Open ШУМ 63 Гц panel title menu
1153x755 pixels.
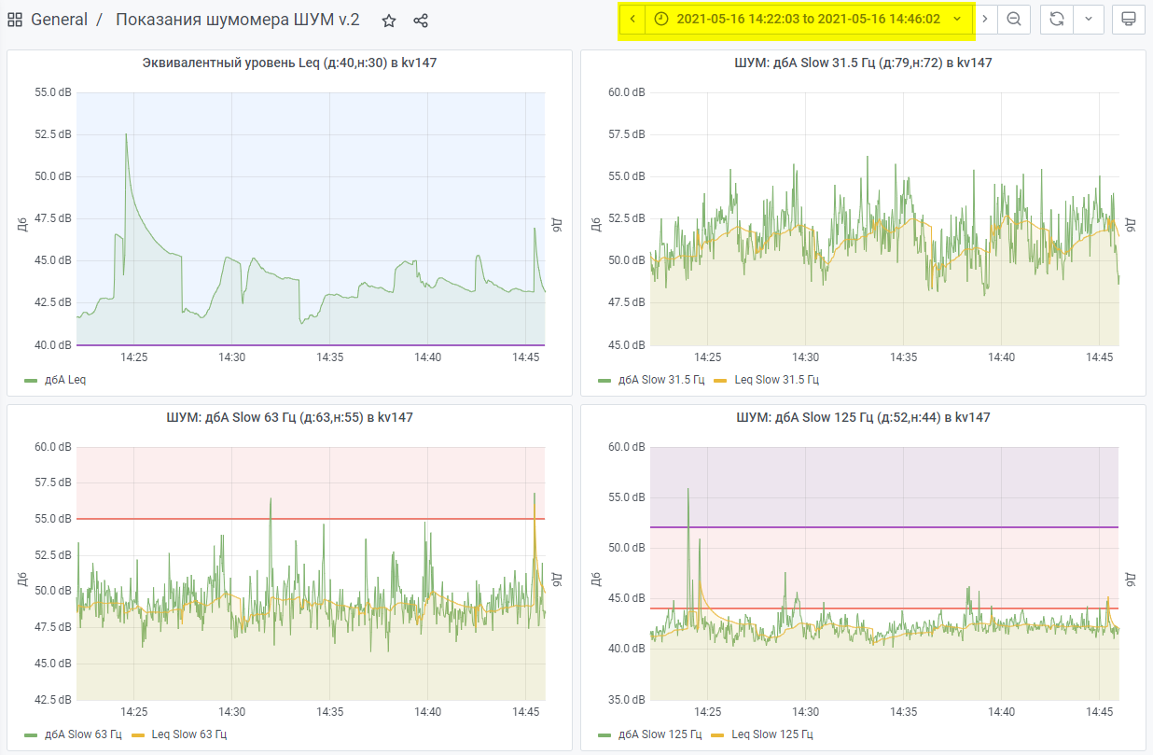click(x=289, y=418)
